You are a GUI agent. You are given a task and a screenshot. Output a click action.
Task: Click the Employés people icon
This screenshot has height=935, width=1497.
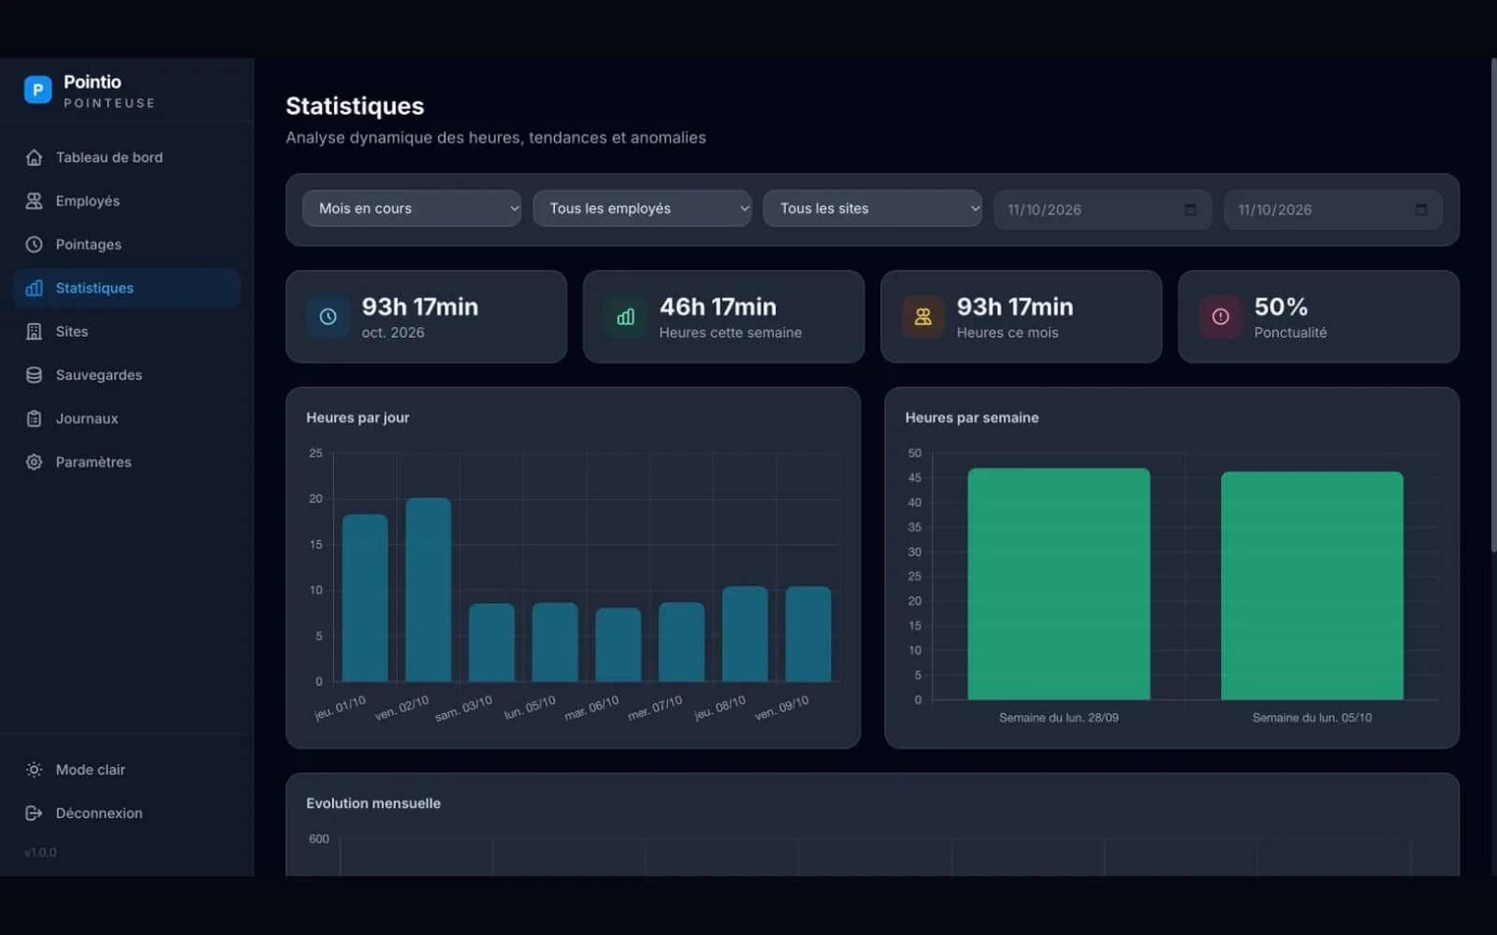[x=34, y=201]
